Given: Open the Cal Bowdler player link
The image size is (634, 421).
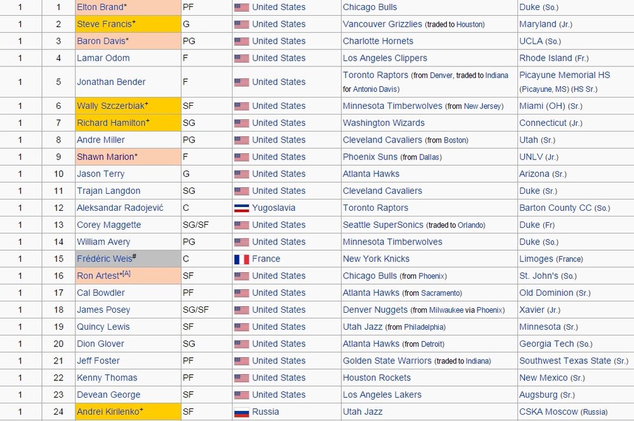Looking at the screenshot, I should (101, 292).
